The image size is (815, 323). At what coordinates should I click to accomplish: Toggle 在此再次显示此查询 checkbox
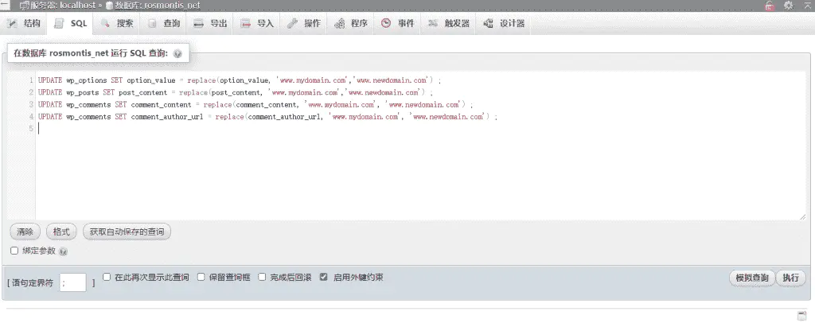tap(107, 277)
